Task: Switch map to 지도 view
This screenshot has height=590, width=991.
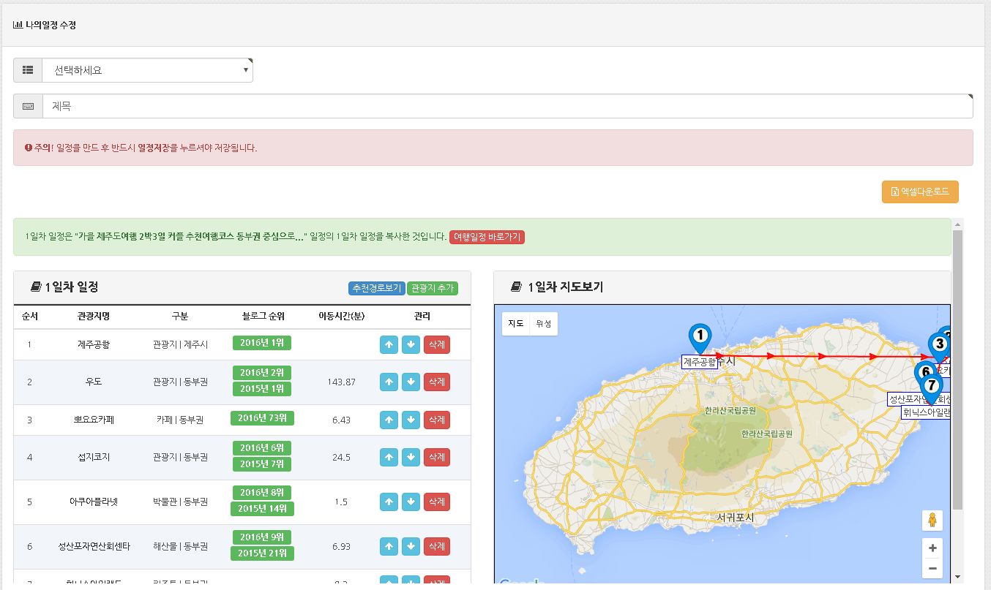Action: click(x=516, y=323)
